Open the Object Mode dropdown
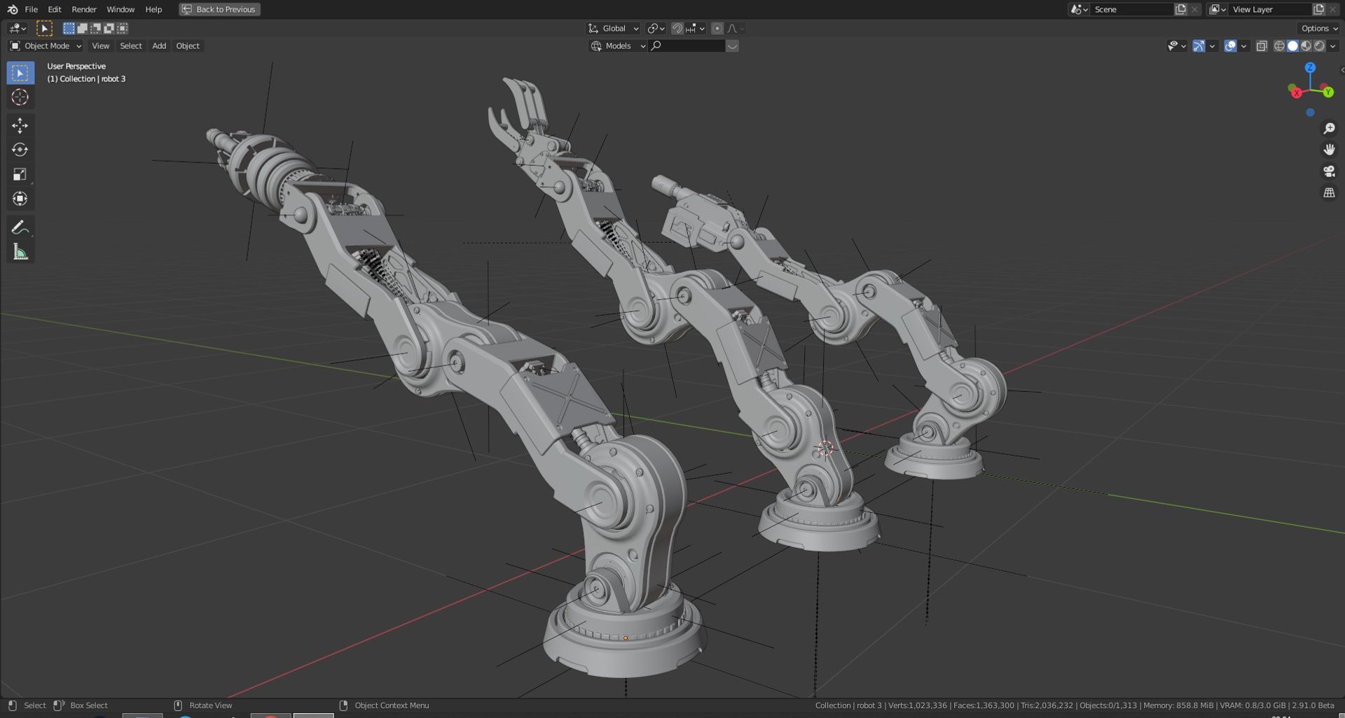 click(46, 46)
